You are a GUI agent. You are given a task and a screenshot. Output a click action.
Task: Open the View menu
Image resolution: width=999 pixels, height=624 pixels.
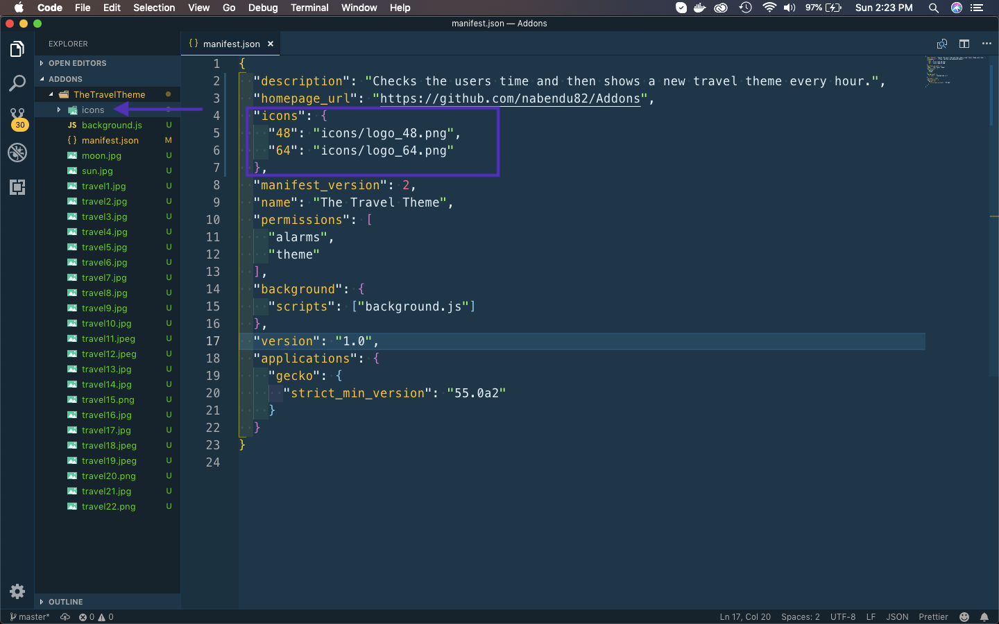click(198, 8)
